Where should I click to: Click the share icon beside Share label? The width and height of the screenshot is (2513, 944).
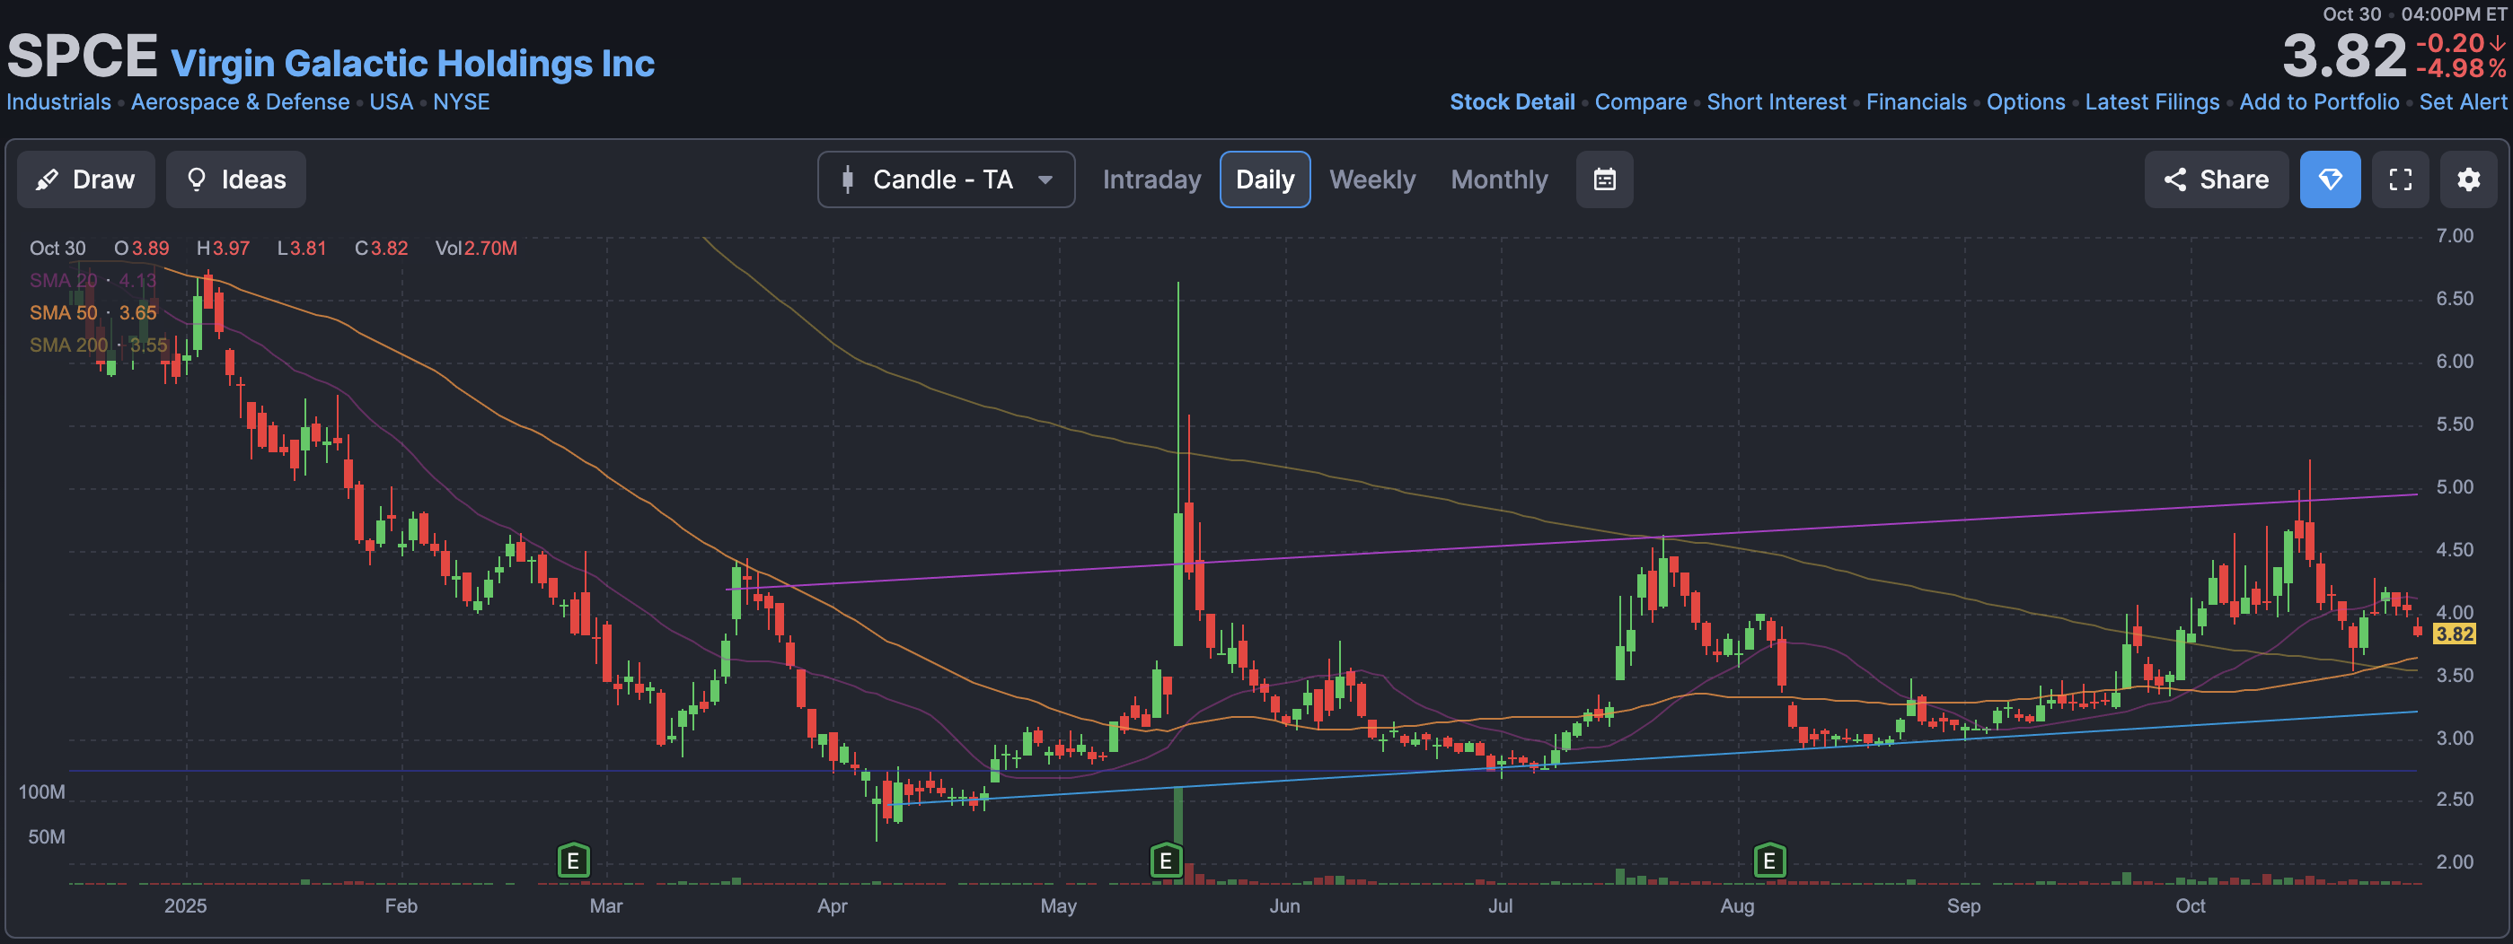click(2174, 179)
